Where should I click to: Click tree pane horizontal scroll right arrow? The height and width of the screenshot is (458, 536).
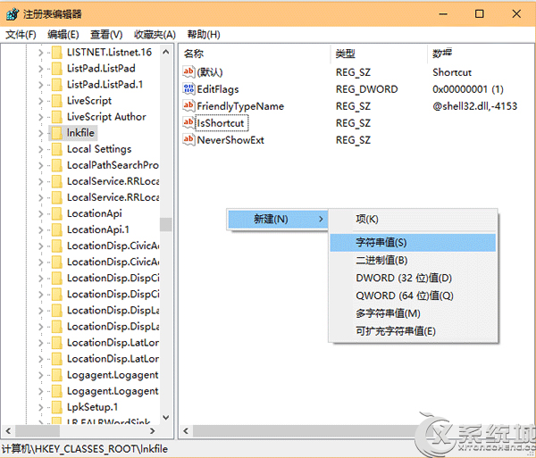[x=153, y=431]
